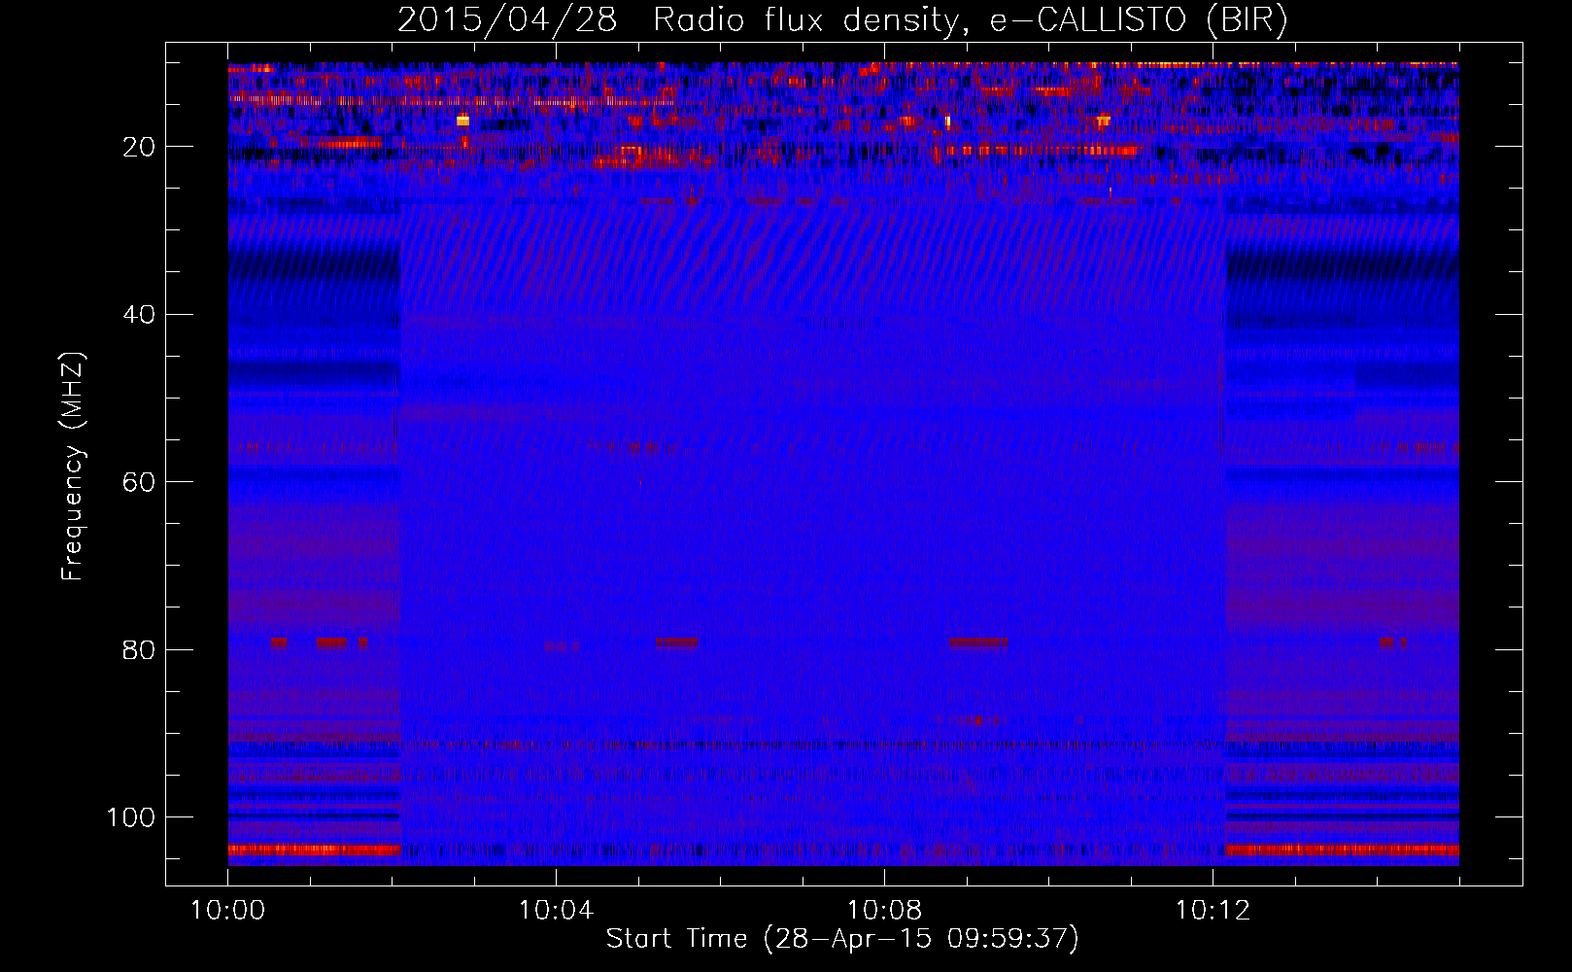Click the "Start Time (28-Apr-15 09:59:37)" axis label
This screenshot has width=1572, height=972.
point(842,939)
